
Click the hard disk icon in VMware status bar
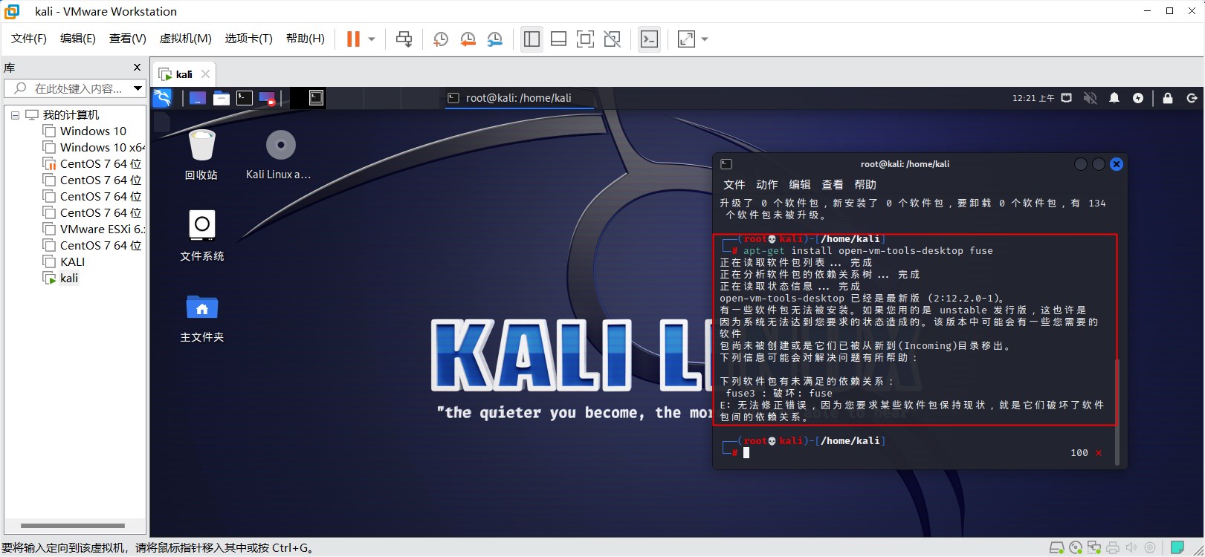click(1056, 548)
